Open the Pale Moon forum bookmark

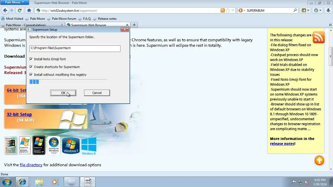[61, 19]
